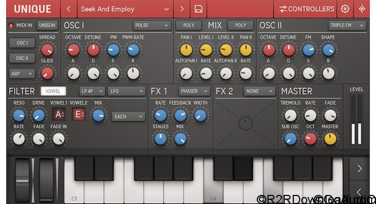Open settings with the gear icon

[x=345, y=9]
